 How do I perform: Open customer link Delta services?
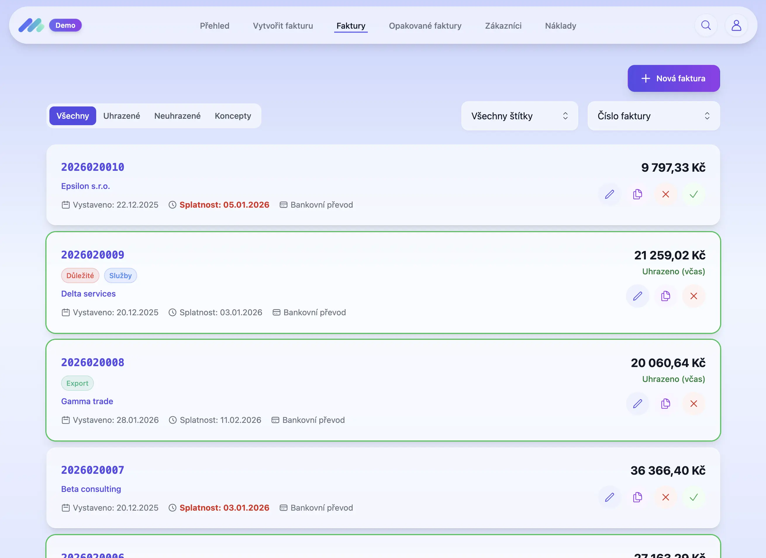(x=88, y=294)
